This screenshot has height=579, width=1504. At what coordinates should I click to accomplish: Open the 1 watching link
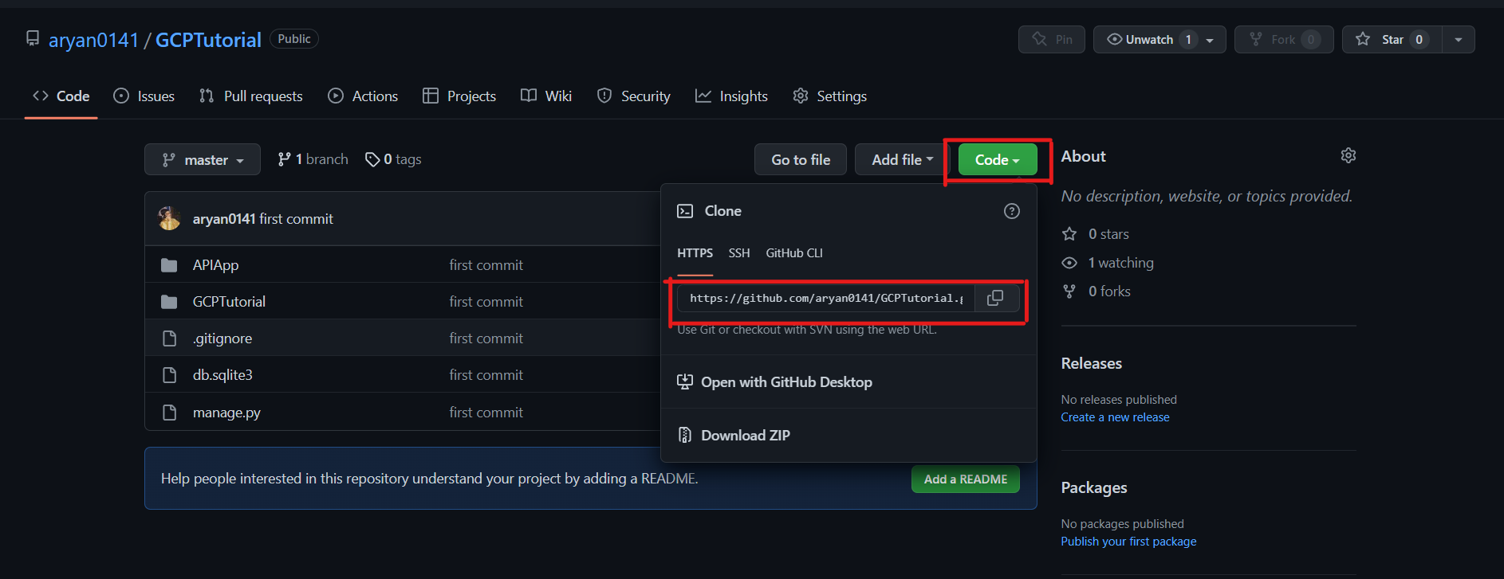[1108, 262]
